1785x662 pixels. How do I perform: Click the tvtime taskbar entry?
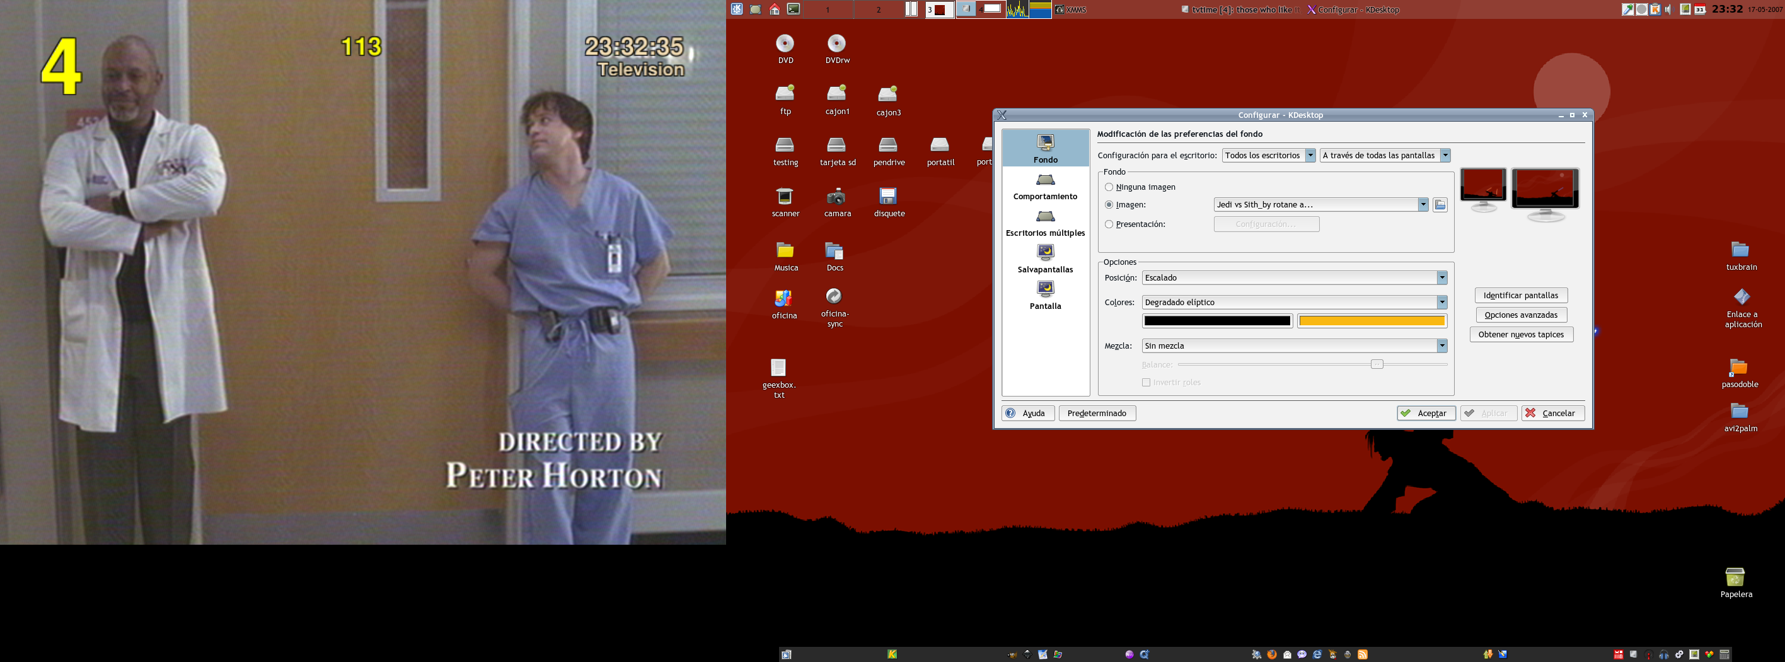1240,9
